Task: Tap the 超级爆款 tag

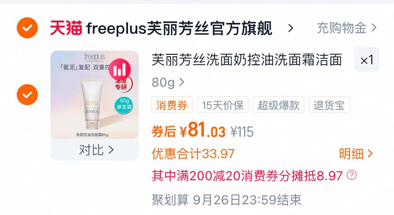Action: tap(279, 105)
